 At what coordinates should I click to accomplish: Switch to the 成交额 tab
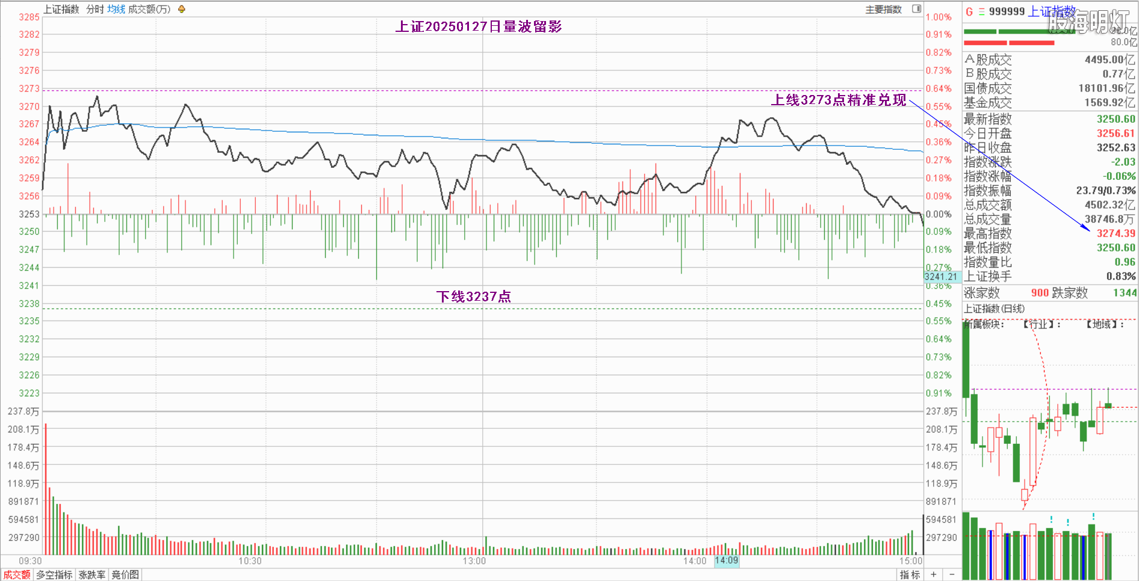17,575
